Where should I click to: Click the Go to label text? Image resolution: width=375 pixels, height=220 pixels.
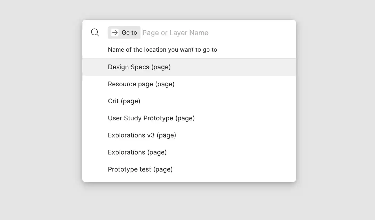coord(129,32)
